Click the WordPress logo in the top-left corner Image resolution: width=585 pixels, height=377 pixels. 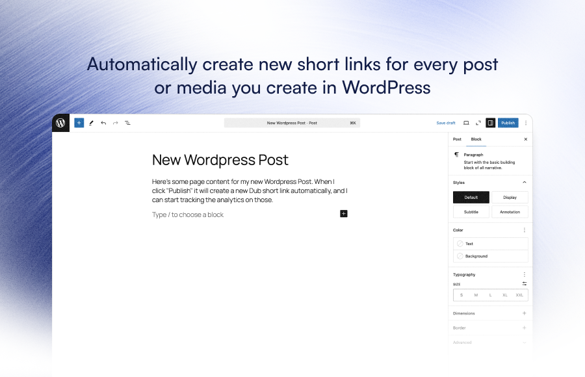coord(60,122)
